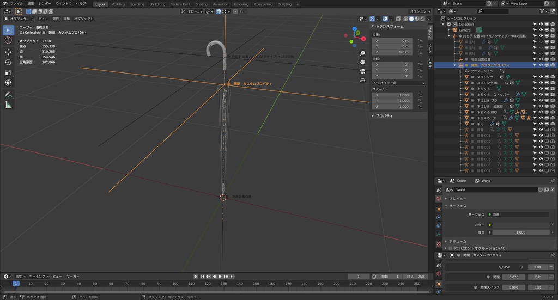
Task: Switch to perspective/orthographic grid view icon
Action: point(362,79)
